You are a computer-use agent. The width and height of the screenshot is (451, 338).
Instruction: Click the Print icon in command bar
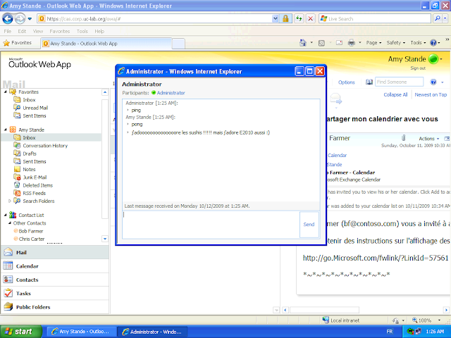click(x=351, y=43)
